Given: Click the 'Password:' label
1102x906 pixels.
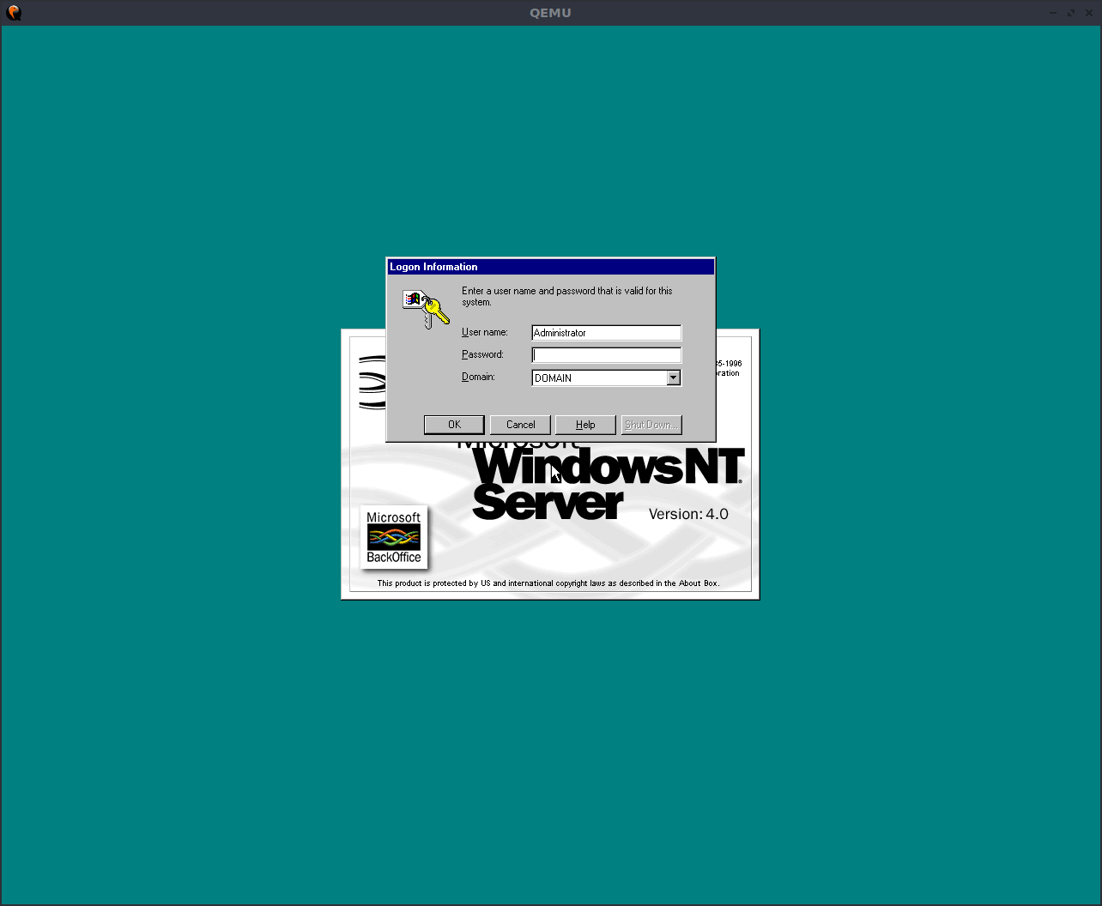Looking at the screenshot, I should (x=482, y=354).
